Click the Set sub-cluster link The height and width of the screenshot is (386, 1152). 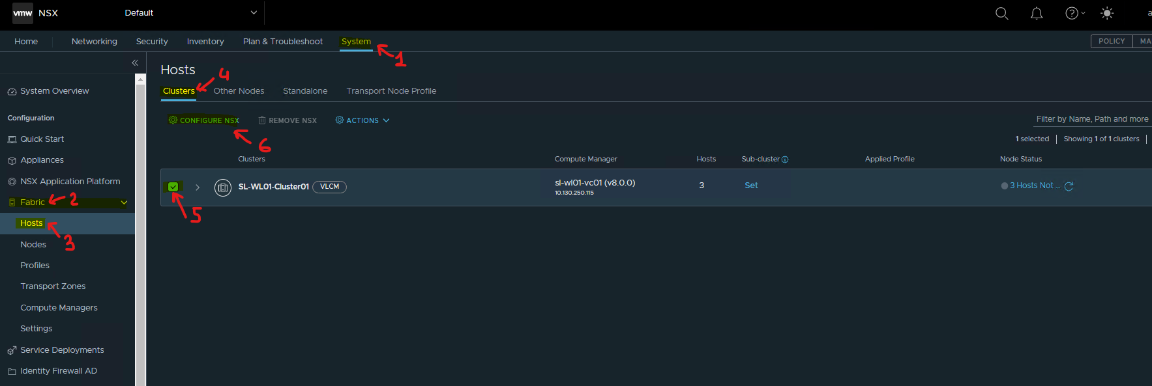click(x=751, y=186)
